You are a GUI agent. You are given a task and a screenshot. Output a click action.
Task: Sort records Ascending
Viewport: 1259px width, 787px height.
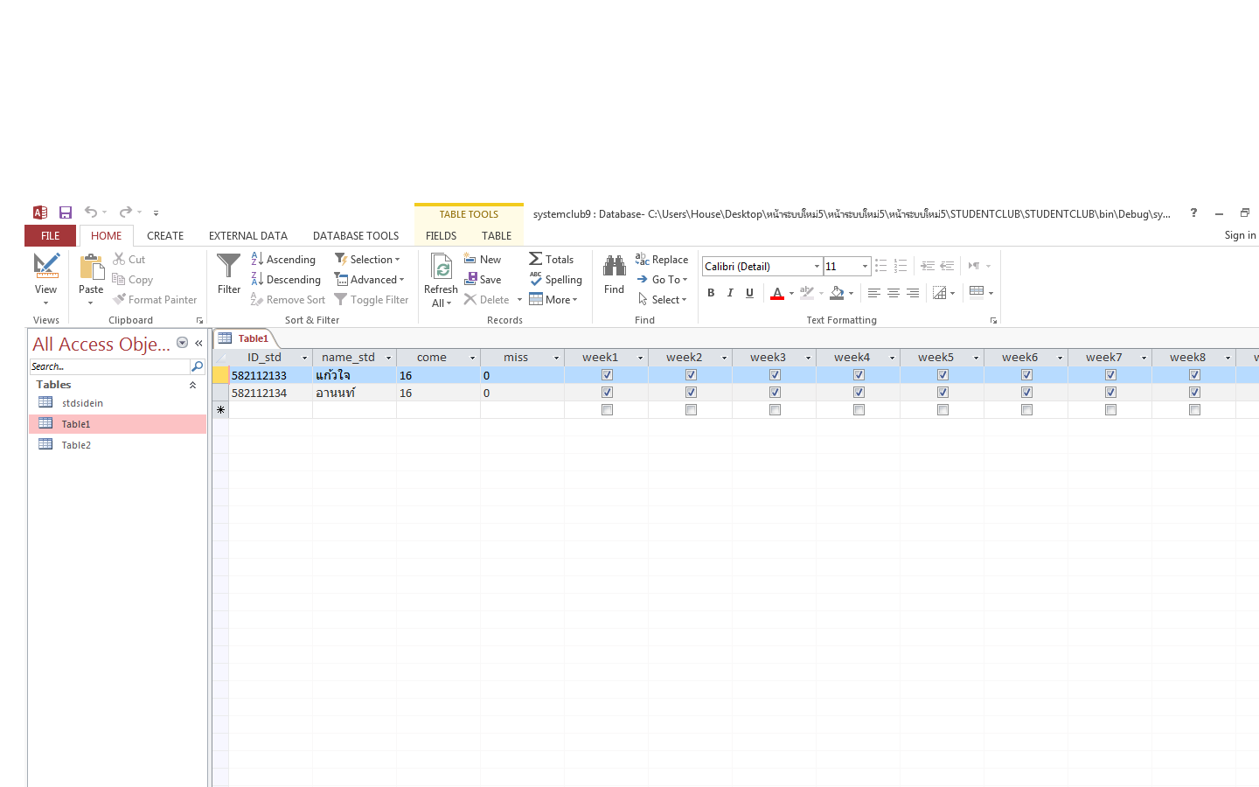[283, 260]
